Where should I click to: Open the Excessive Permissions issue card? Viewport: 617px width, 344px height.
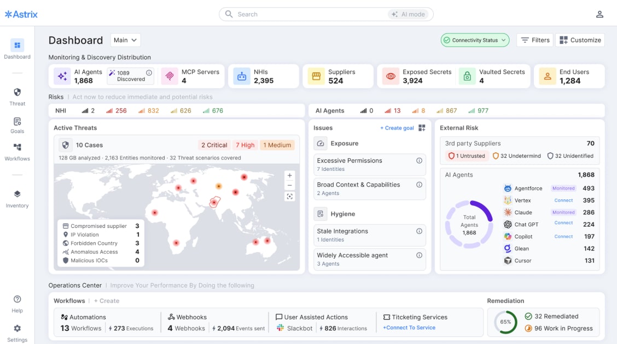[370, 164]
